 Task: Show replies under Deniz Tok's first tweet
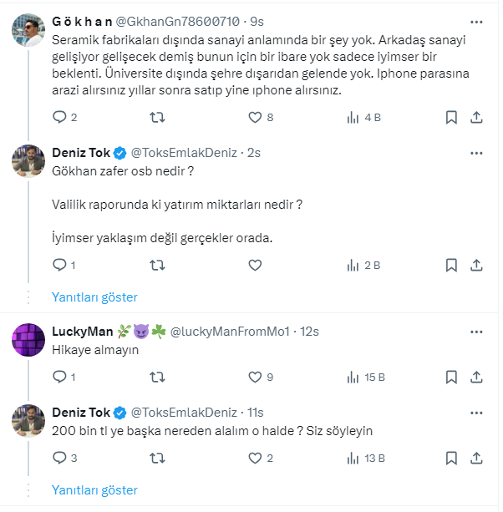(94, 297)
